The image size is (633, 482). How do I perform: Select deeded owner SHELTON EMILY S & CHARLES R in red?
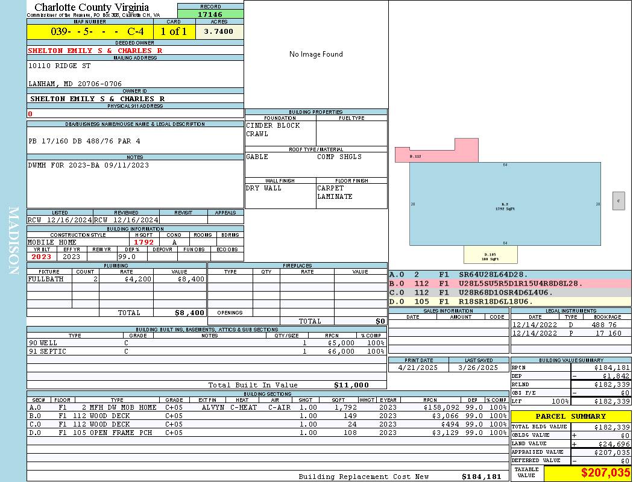click(x=95, y=51)
